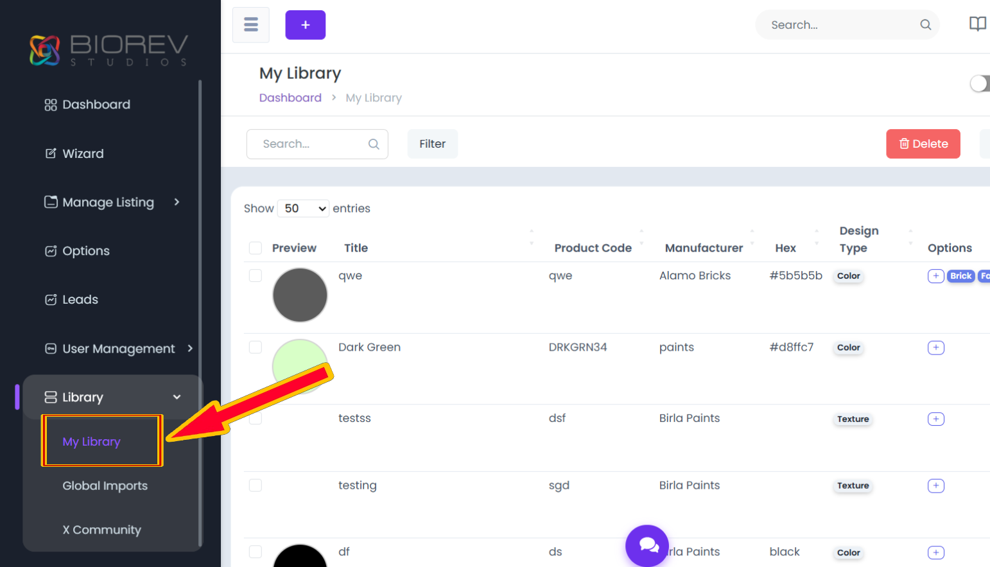Check the df row checkbox
Viewport: 990px width, 567px height.
point(256,552)
